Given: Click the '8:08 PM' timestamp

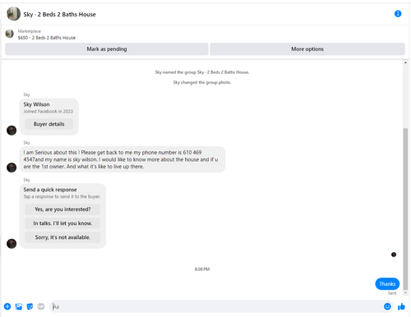Looking at the screenshot, I should (x=202, y=269).
